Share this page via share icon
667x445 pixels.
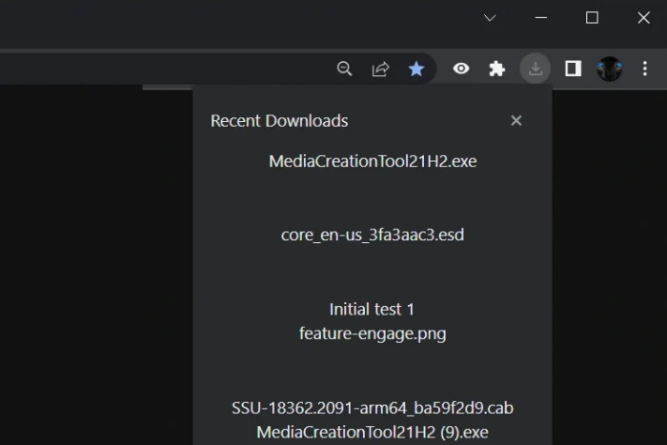click(380, 69)
